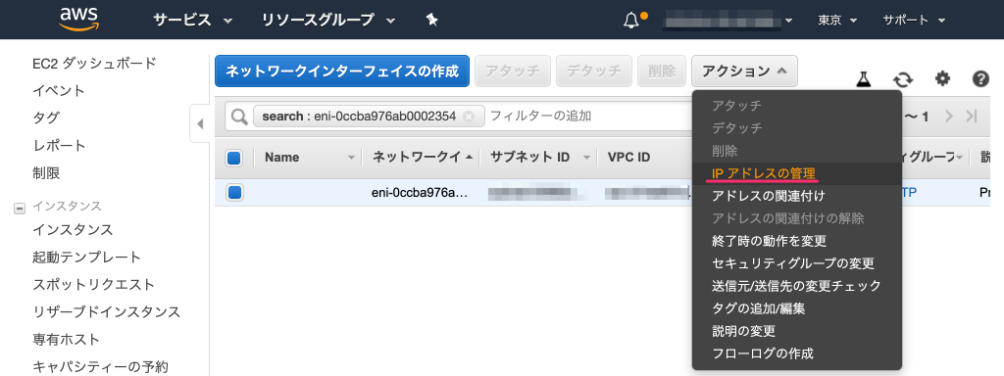Collapse the インスタンス sidebar section
The image size is (1004, 376).
coord(20,208)
